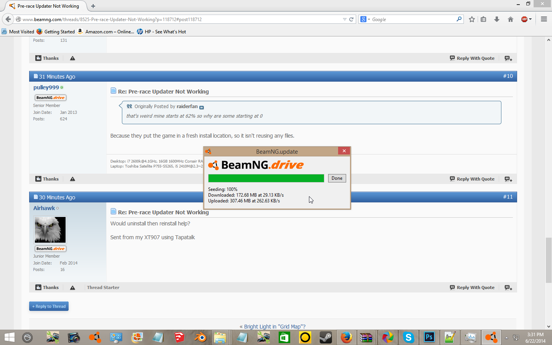Click the "31 Minutes Ago" post header
This screenshot has height=345, width=552.
(x=57, y=77)
